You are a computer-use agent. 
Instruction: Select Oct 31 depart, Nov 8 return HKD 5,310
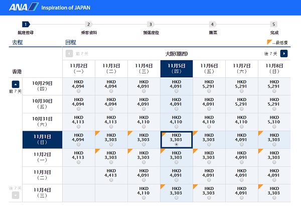point(274,122)
